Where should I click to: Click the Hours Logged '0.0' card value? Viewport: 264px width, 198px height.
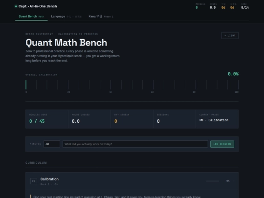(x=76, y=121)
